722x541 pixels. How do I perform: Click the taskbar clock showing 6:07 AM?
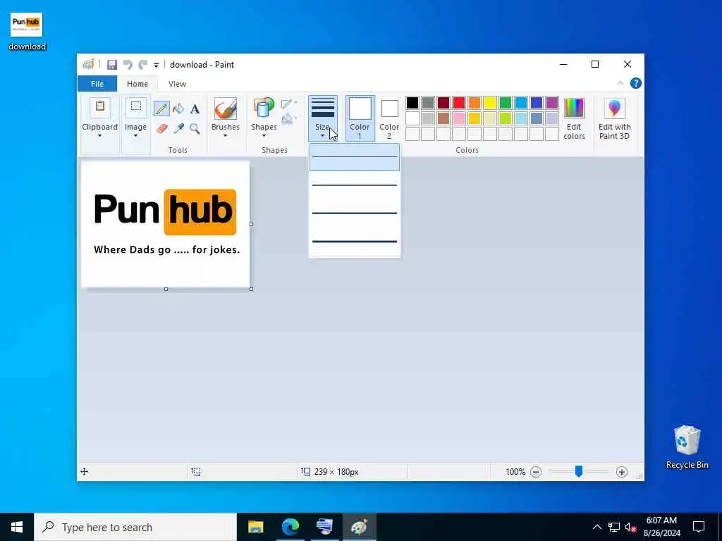661,527
